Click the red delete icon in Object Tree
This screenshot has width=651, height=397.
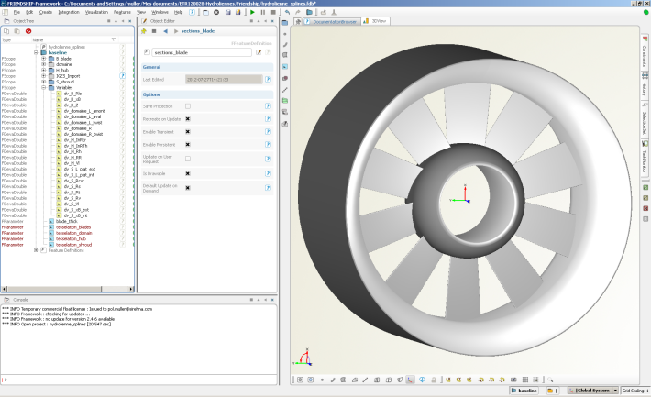[28, 31]
